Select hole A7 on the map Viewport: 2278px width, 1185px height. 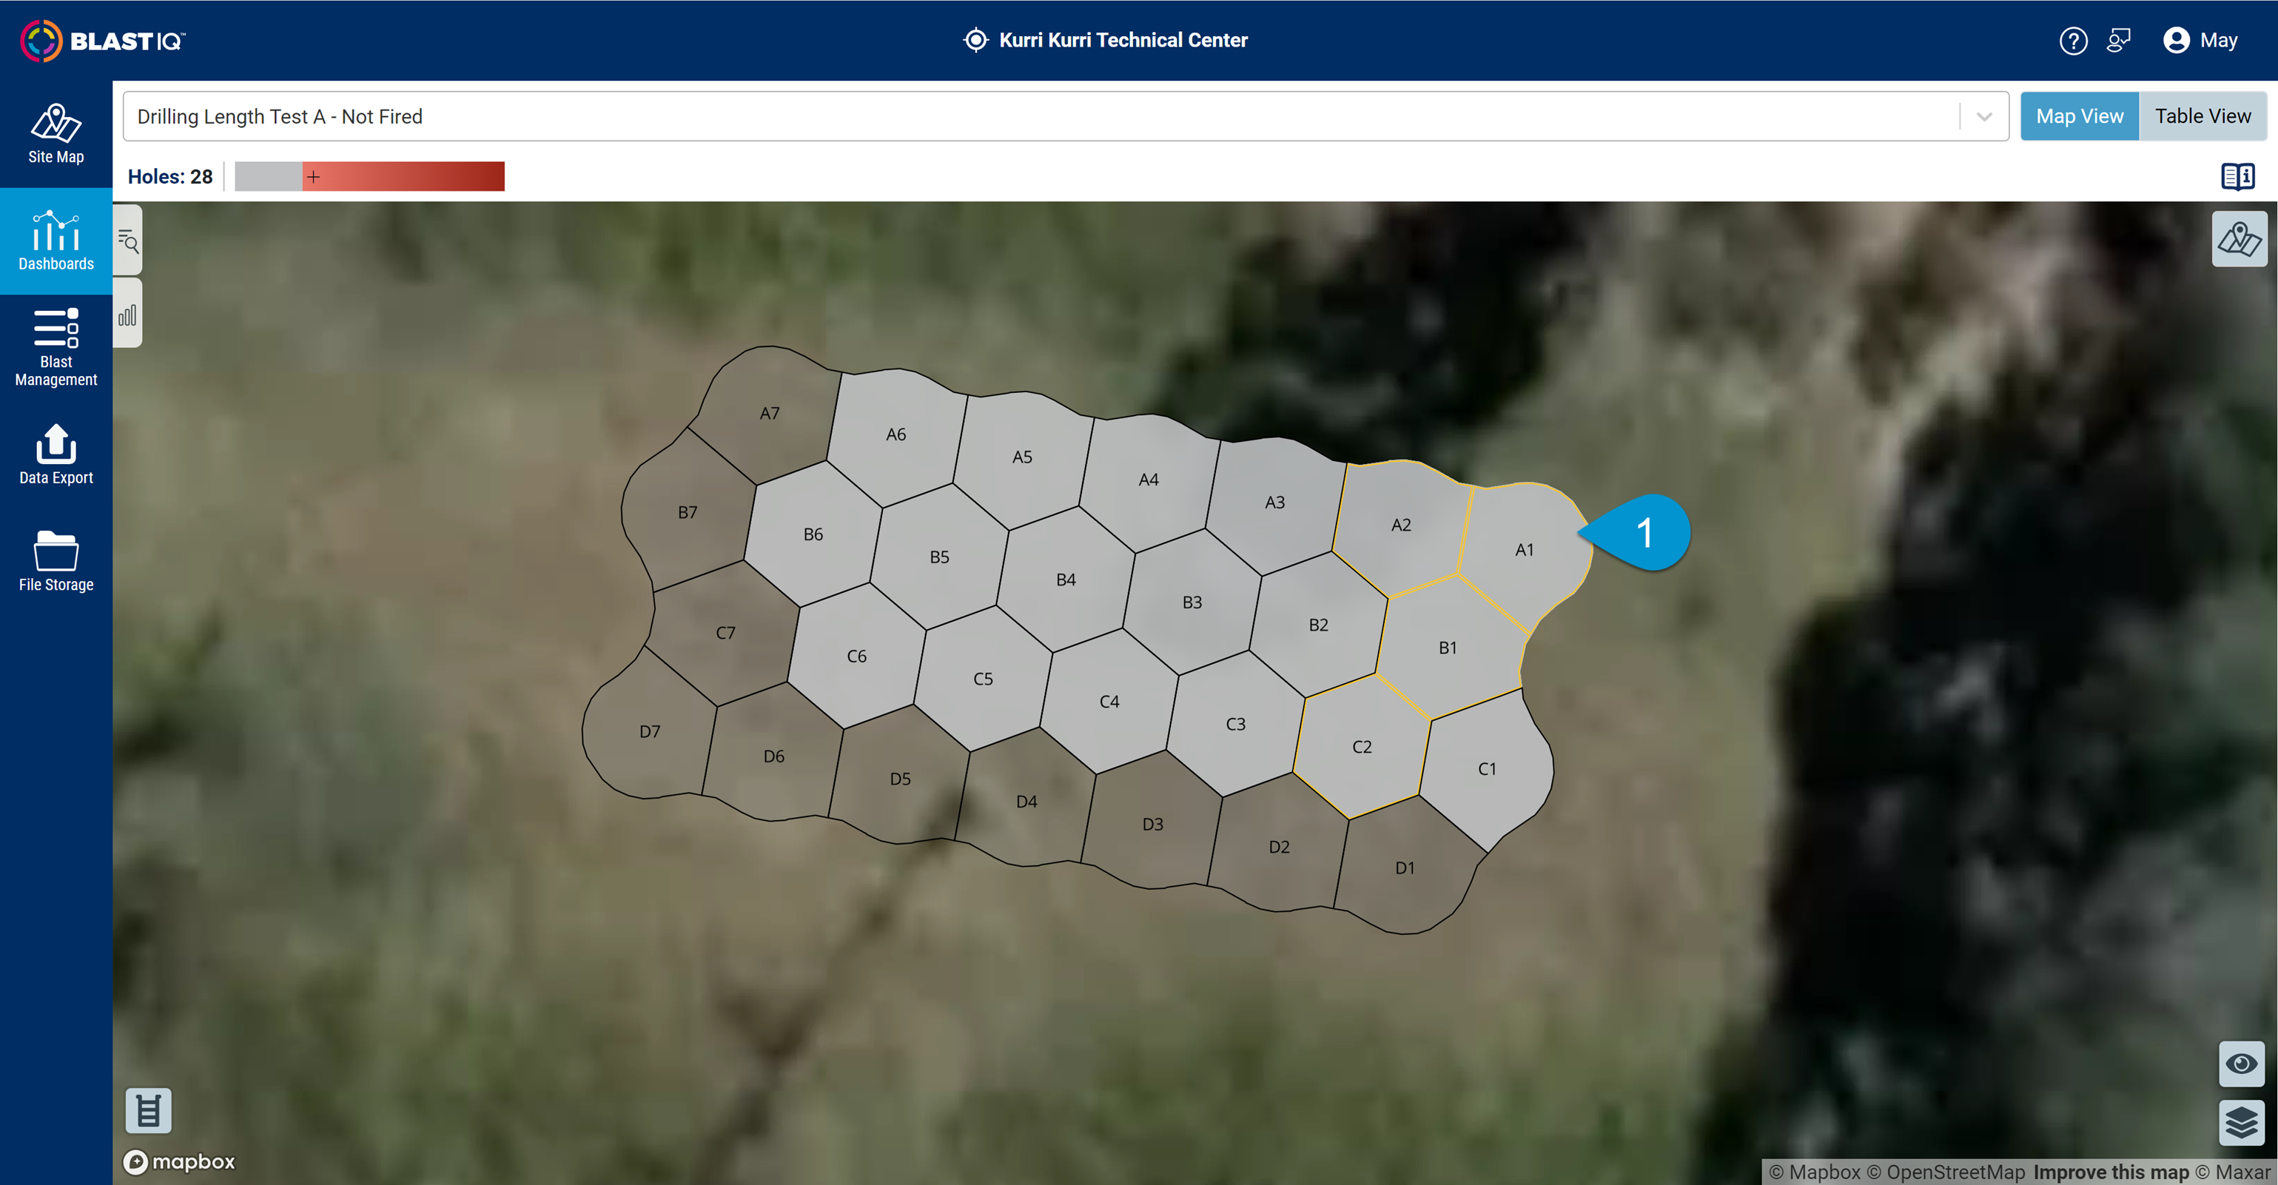point(770,413)
